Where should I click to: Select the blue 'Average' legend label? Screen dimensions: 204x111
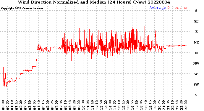click(x=158, y=8)
